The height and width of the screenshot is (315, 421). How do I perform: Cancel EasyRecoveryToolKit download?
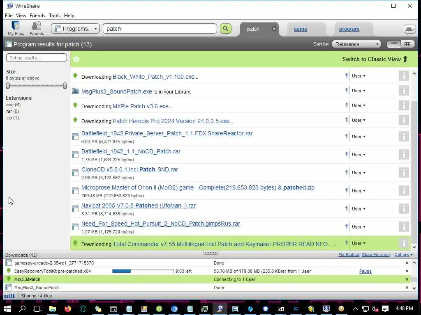(x=407, y=271)
